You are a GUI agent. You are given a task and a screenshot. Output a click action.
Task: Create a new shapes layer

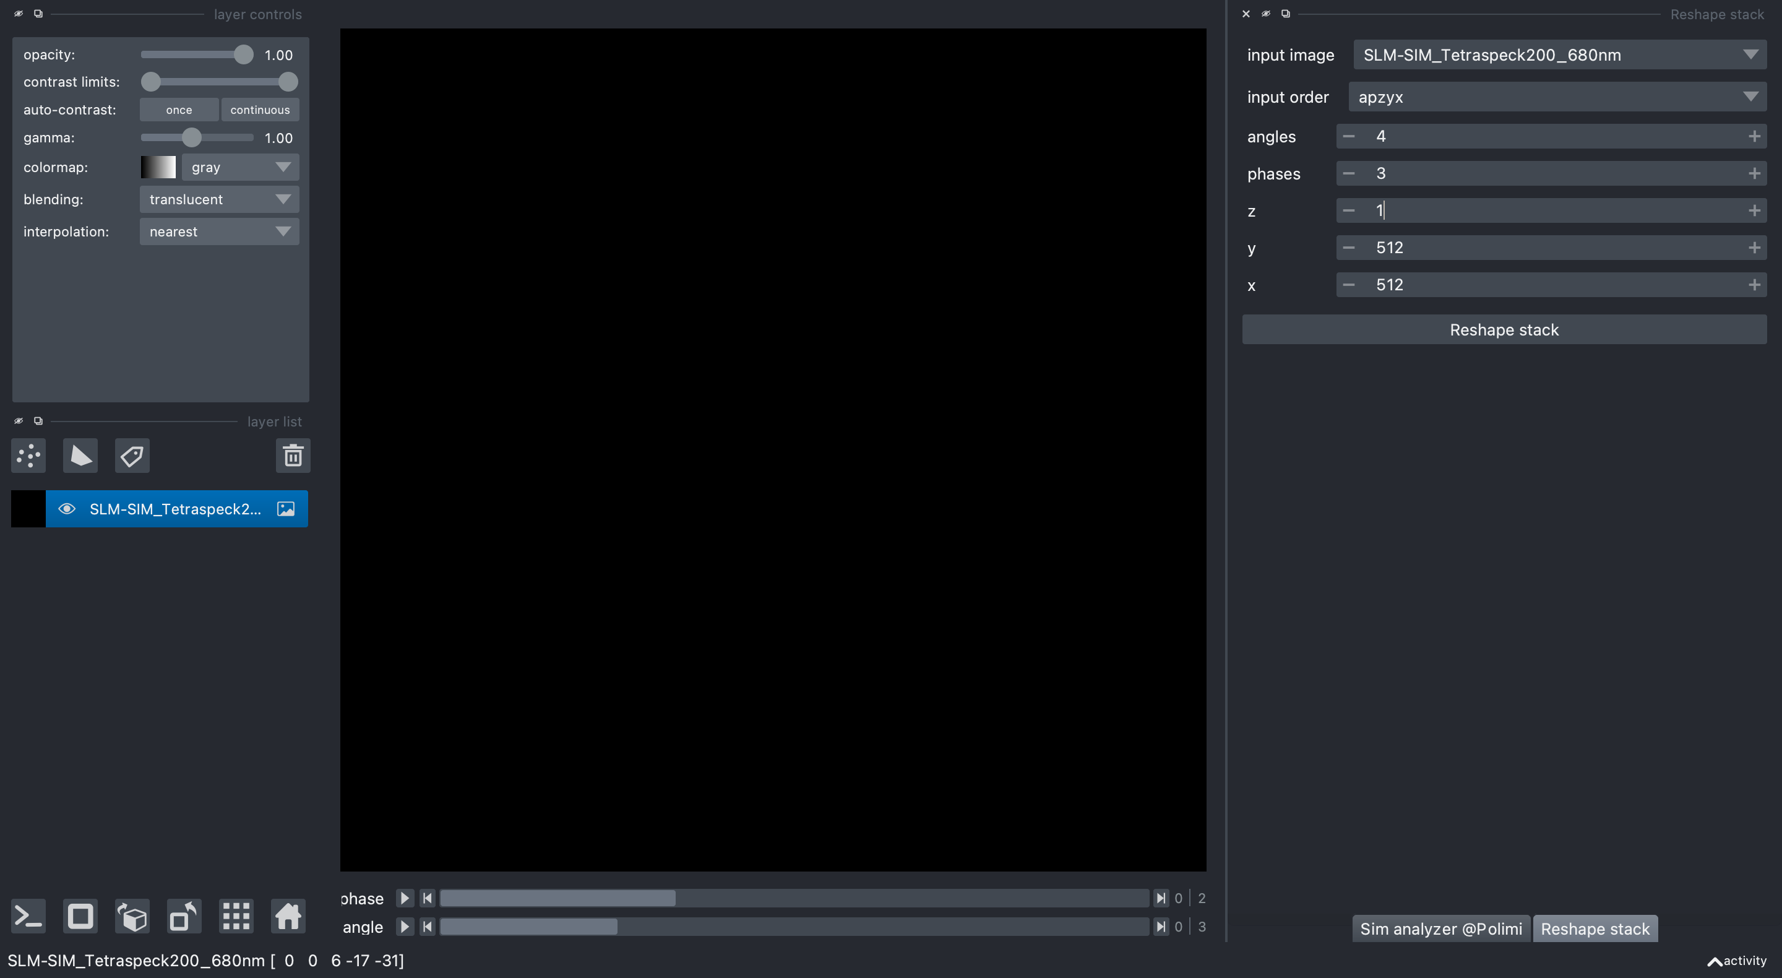pos(80,456)
